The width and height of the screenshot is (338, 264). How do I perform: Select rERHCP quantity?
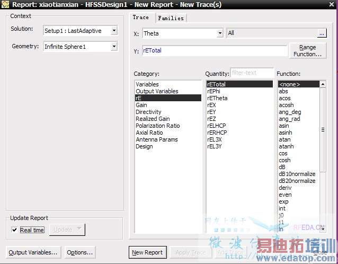click(239, 133)
